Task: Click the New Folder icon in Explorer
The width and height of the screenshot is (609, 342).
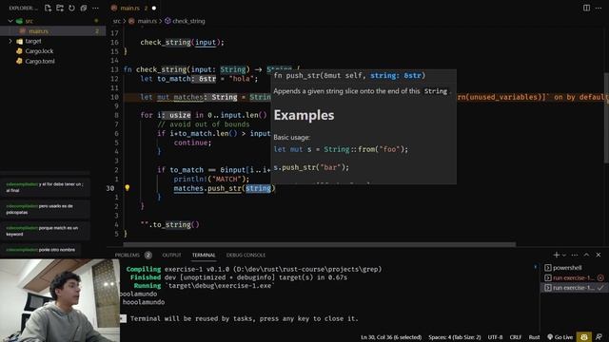Action: pyautogui.click(x=60, y=8)
